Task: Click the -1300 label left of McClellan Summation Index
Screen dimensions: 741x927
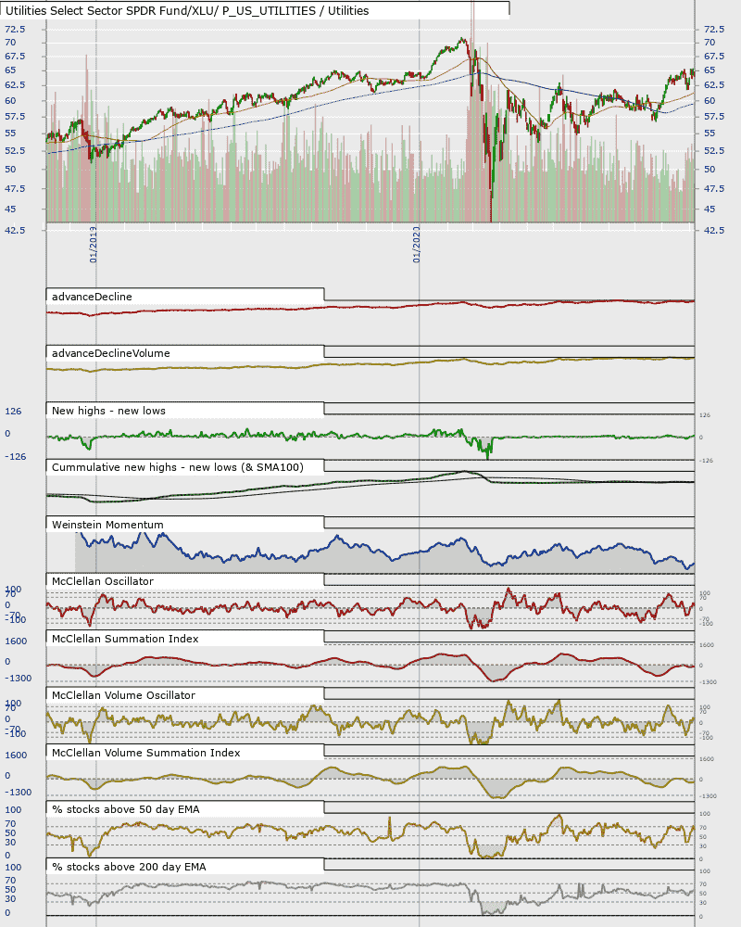Action: 18,679
